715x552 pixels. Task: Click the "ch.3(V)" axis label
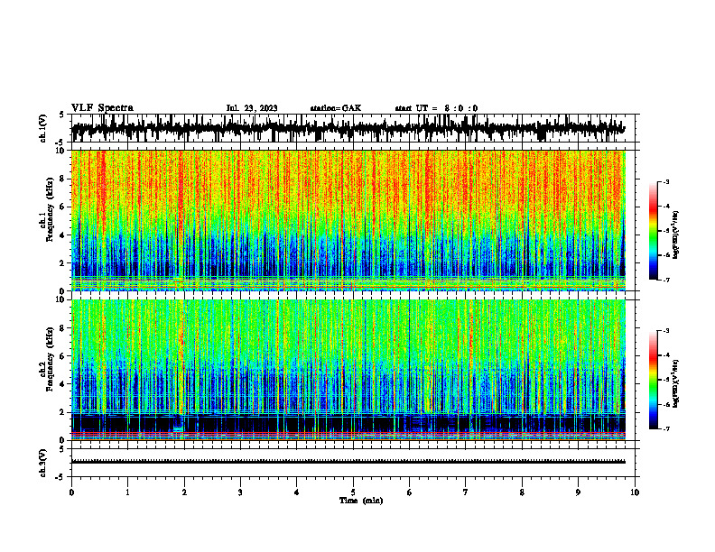[43, 463]
